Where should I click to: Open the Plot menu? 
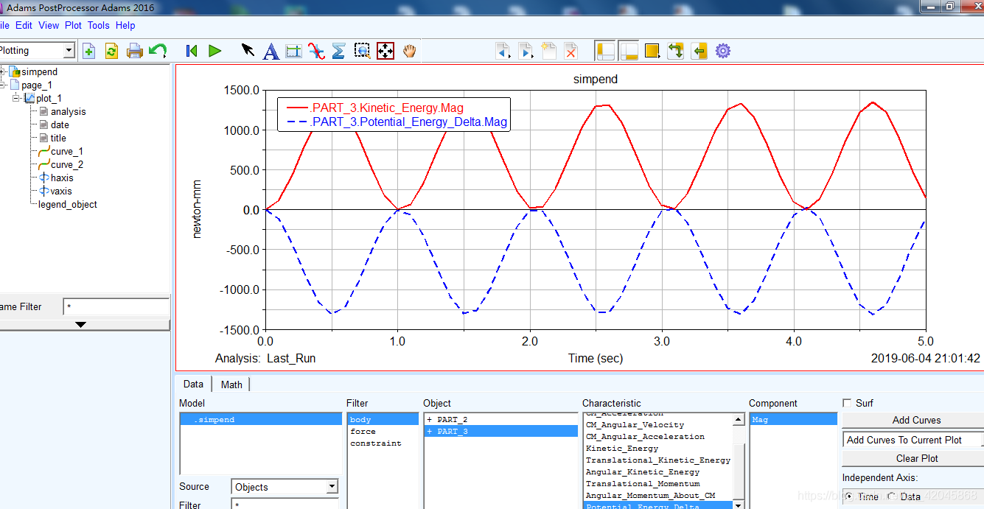73,25
